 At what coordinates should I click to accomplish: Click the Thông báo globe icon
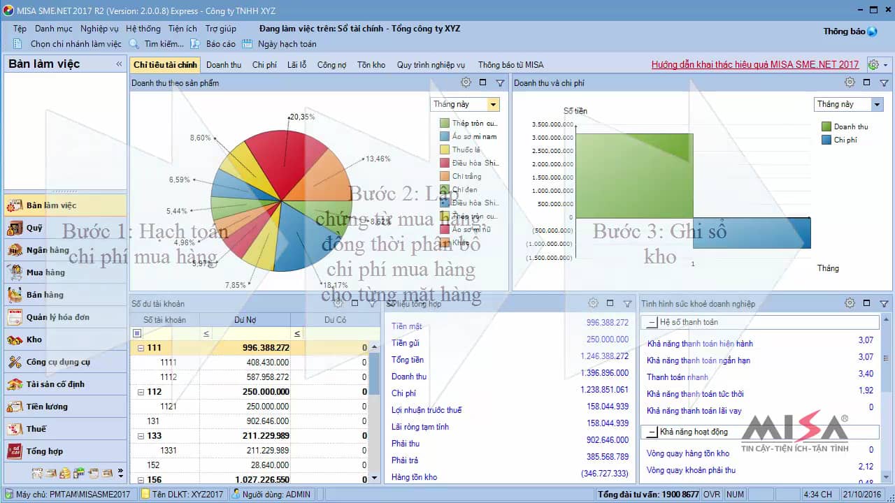(872, 31)
